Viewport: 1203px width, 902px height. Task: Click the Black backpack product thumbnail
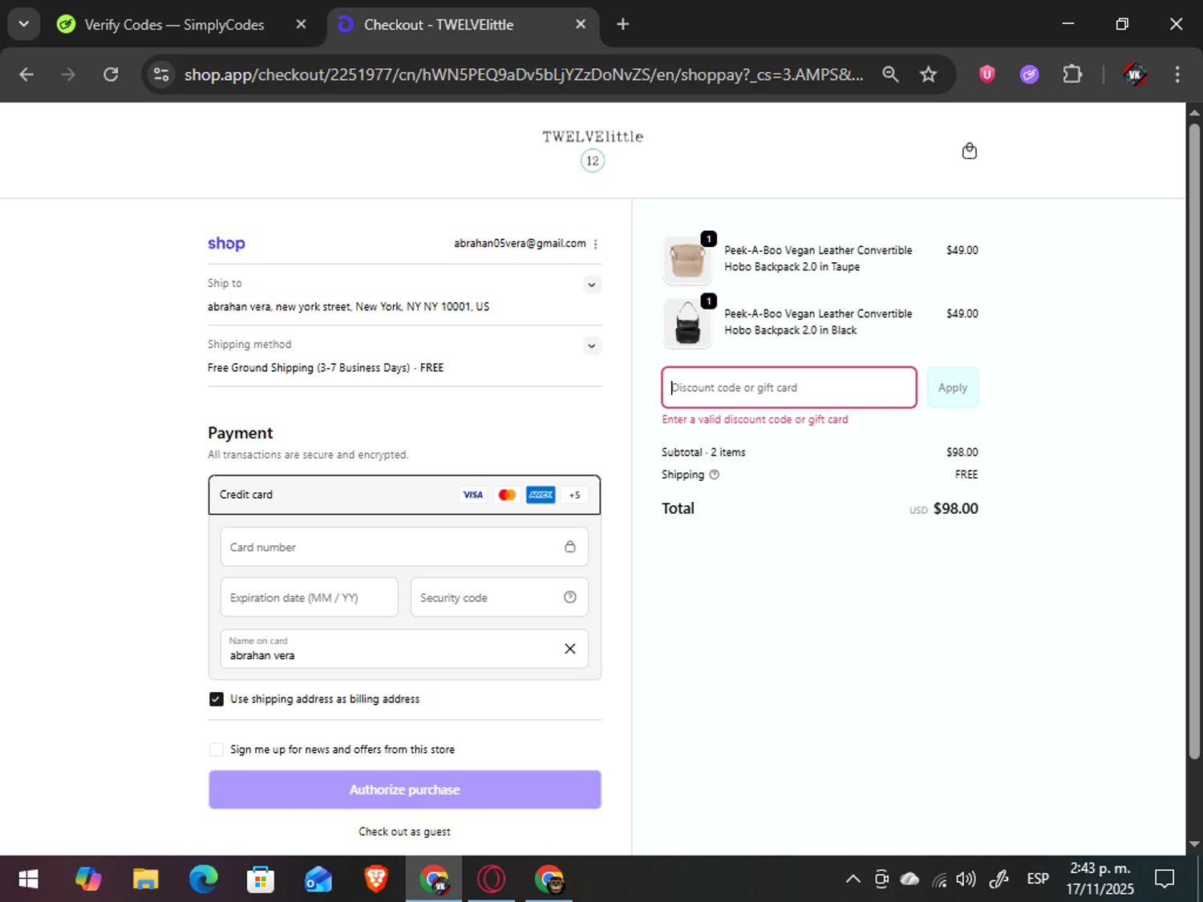click(x=687, y=322)
